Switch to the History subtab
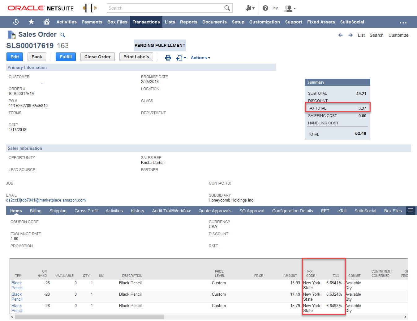This screenshot has width=417, height=321. [137, 211]
